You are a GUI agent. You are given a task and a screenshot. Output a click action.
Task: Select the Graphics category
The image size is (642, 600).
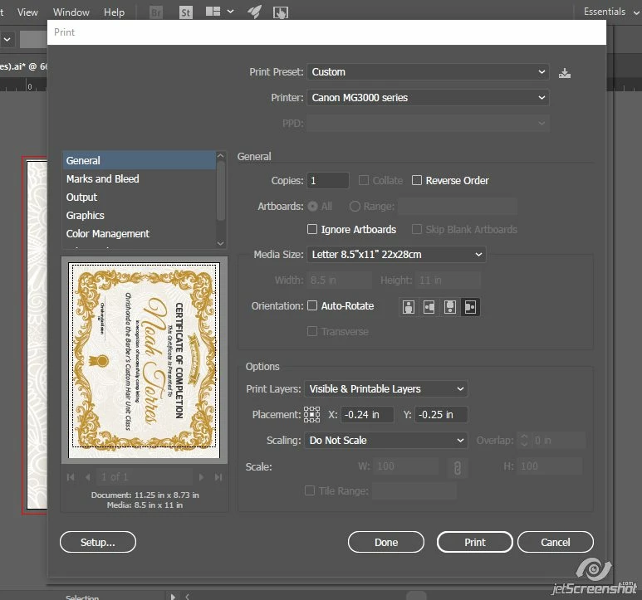point(140,215)
